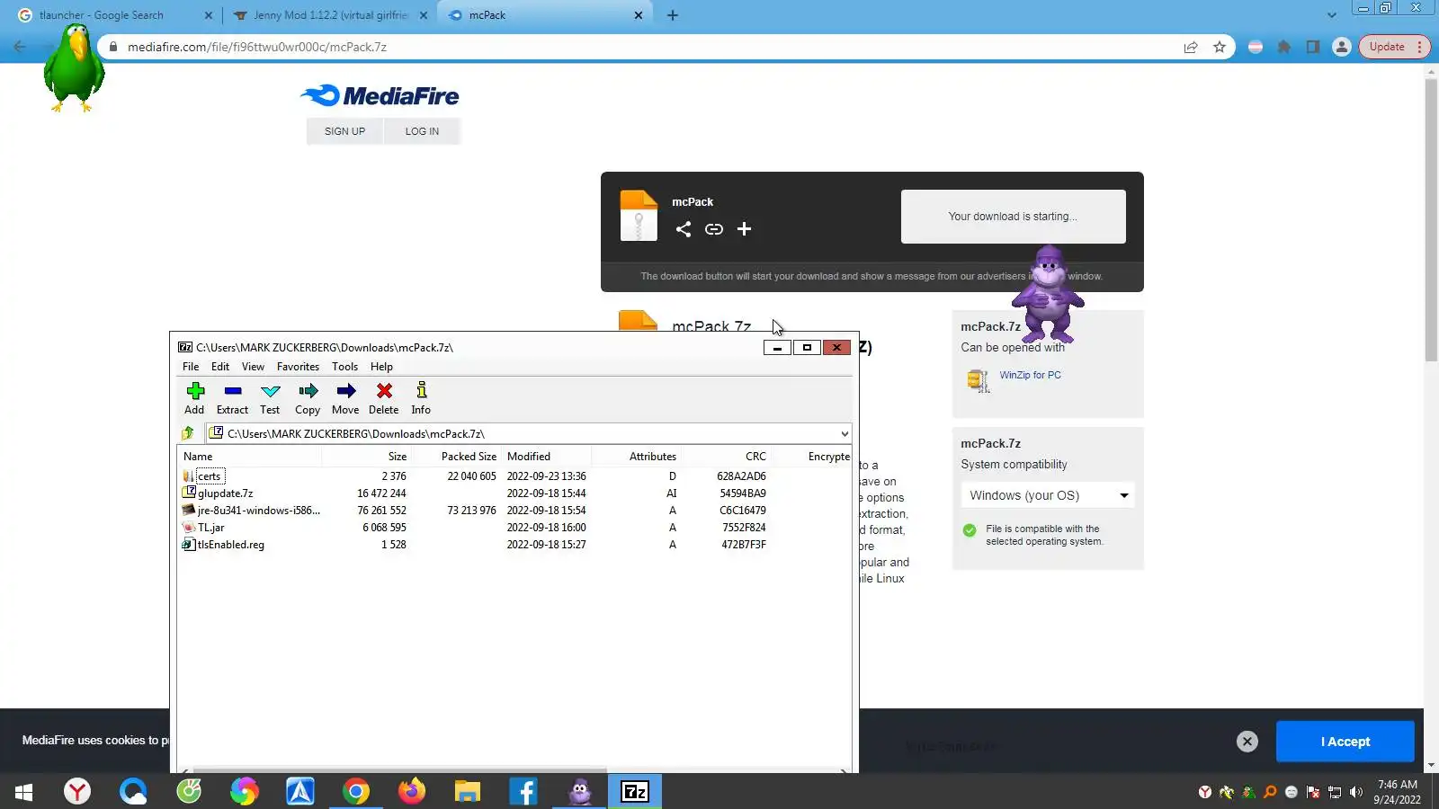The height and width of the screenshot is (809, 1439).
Task: Click the share page icon in address bar
Action: [x=1191, y=47]
